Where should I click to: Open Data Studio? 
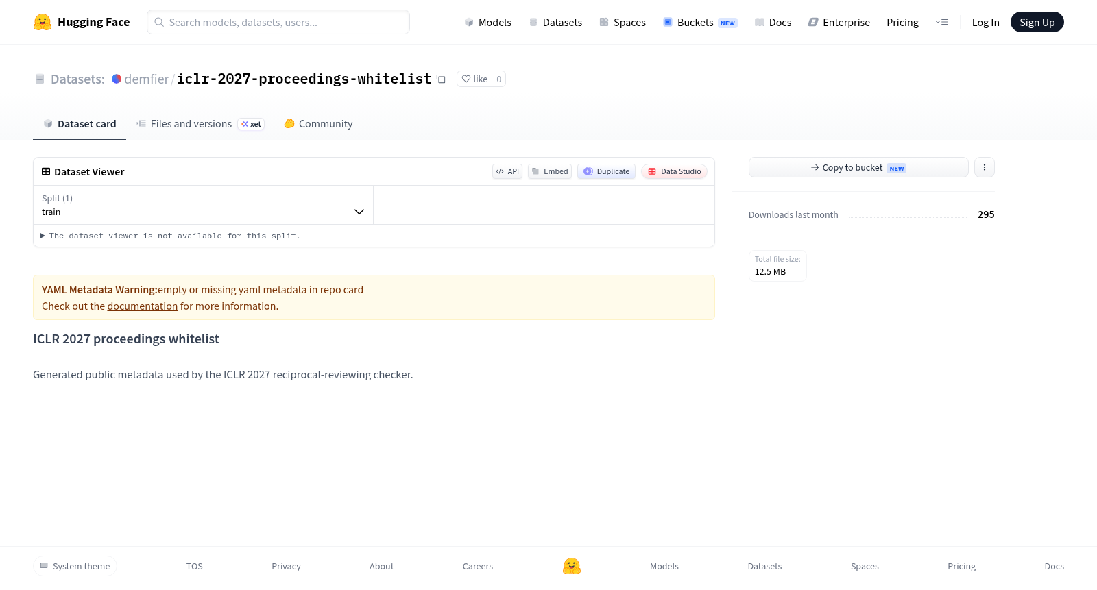pos(674,171)
